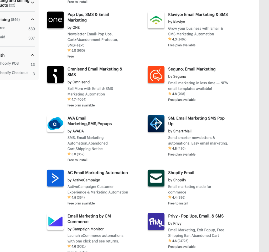
Task: Click the ONE app icon
Action: tap(55, 20)
